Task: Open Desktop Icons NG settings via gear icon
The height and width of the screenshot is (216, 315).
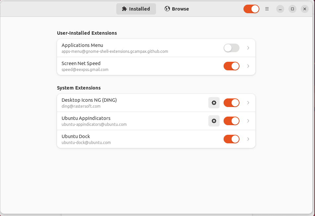Action: click(214, 103)
